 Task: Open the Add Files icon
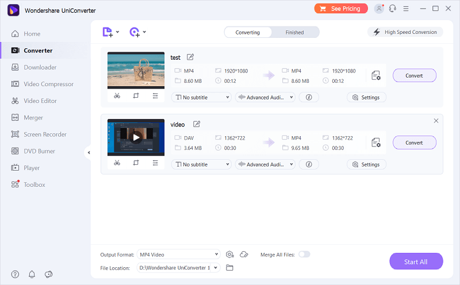coord(108,32)
